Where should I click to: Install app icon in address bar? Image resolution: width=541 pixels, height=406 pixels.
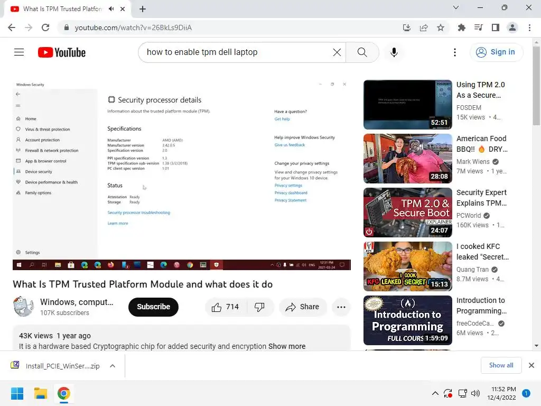407,27
